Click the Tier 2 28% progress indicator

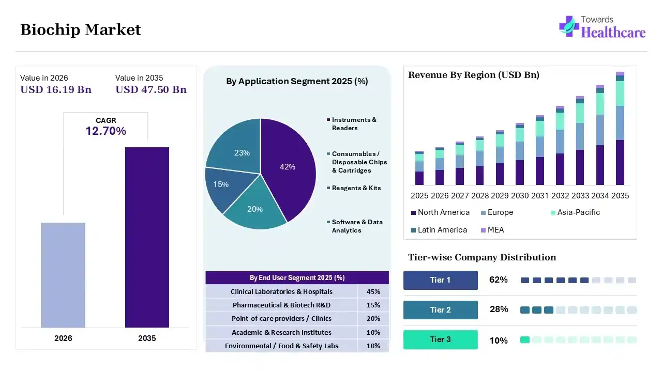click(578, 310)
